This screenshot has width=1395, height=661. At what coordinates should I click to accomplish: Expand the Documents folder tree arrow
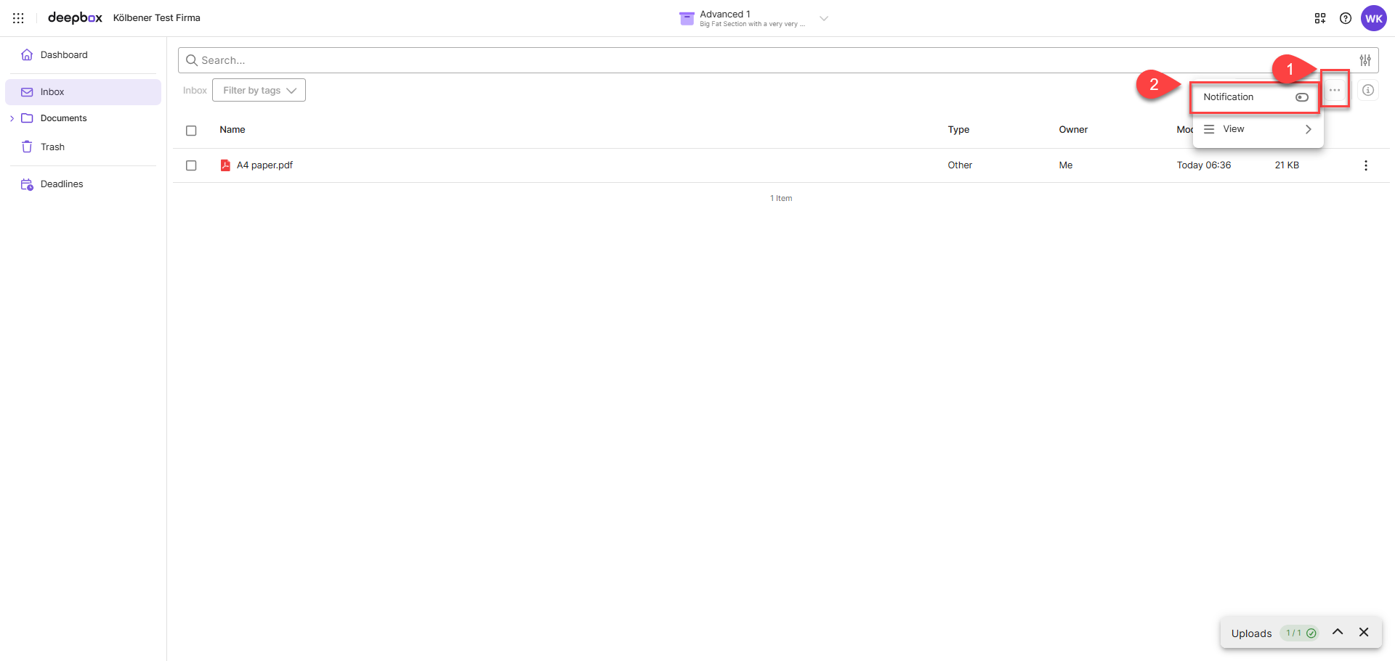pos(12,118)
